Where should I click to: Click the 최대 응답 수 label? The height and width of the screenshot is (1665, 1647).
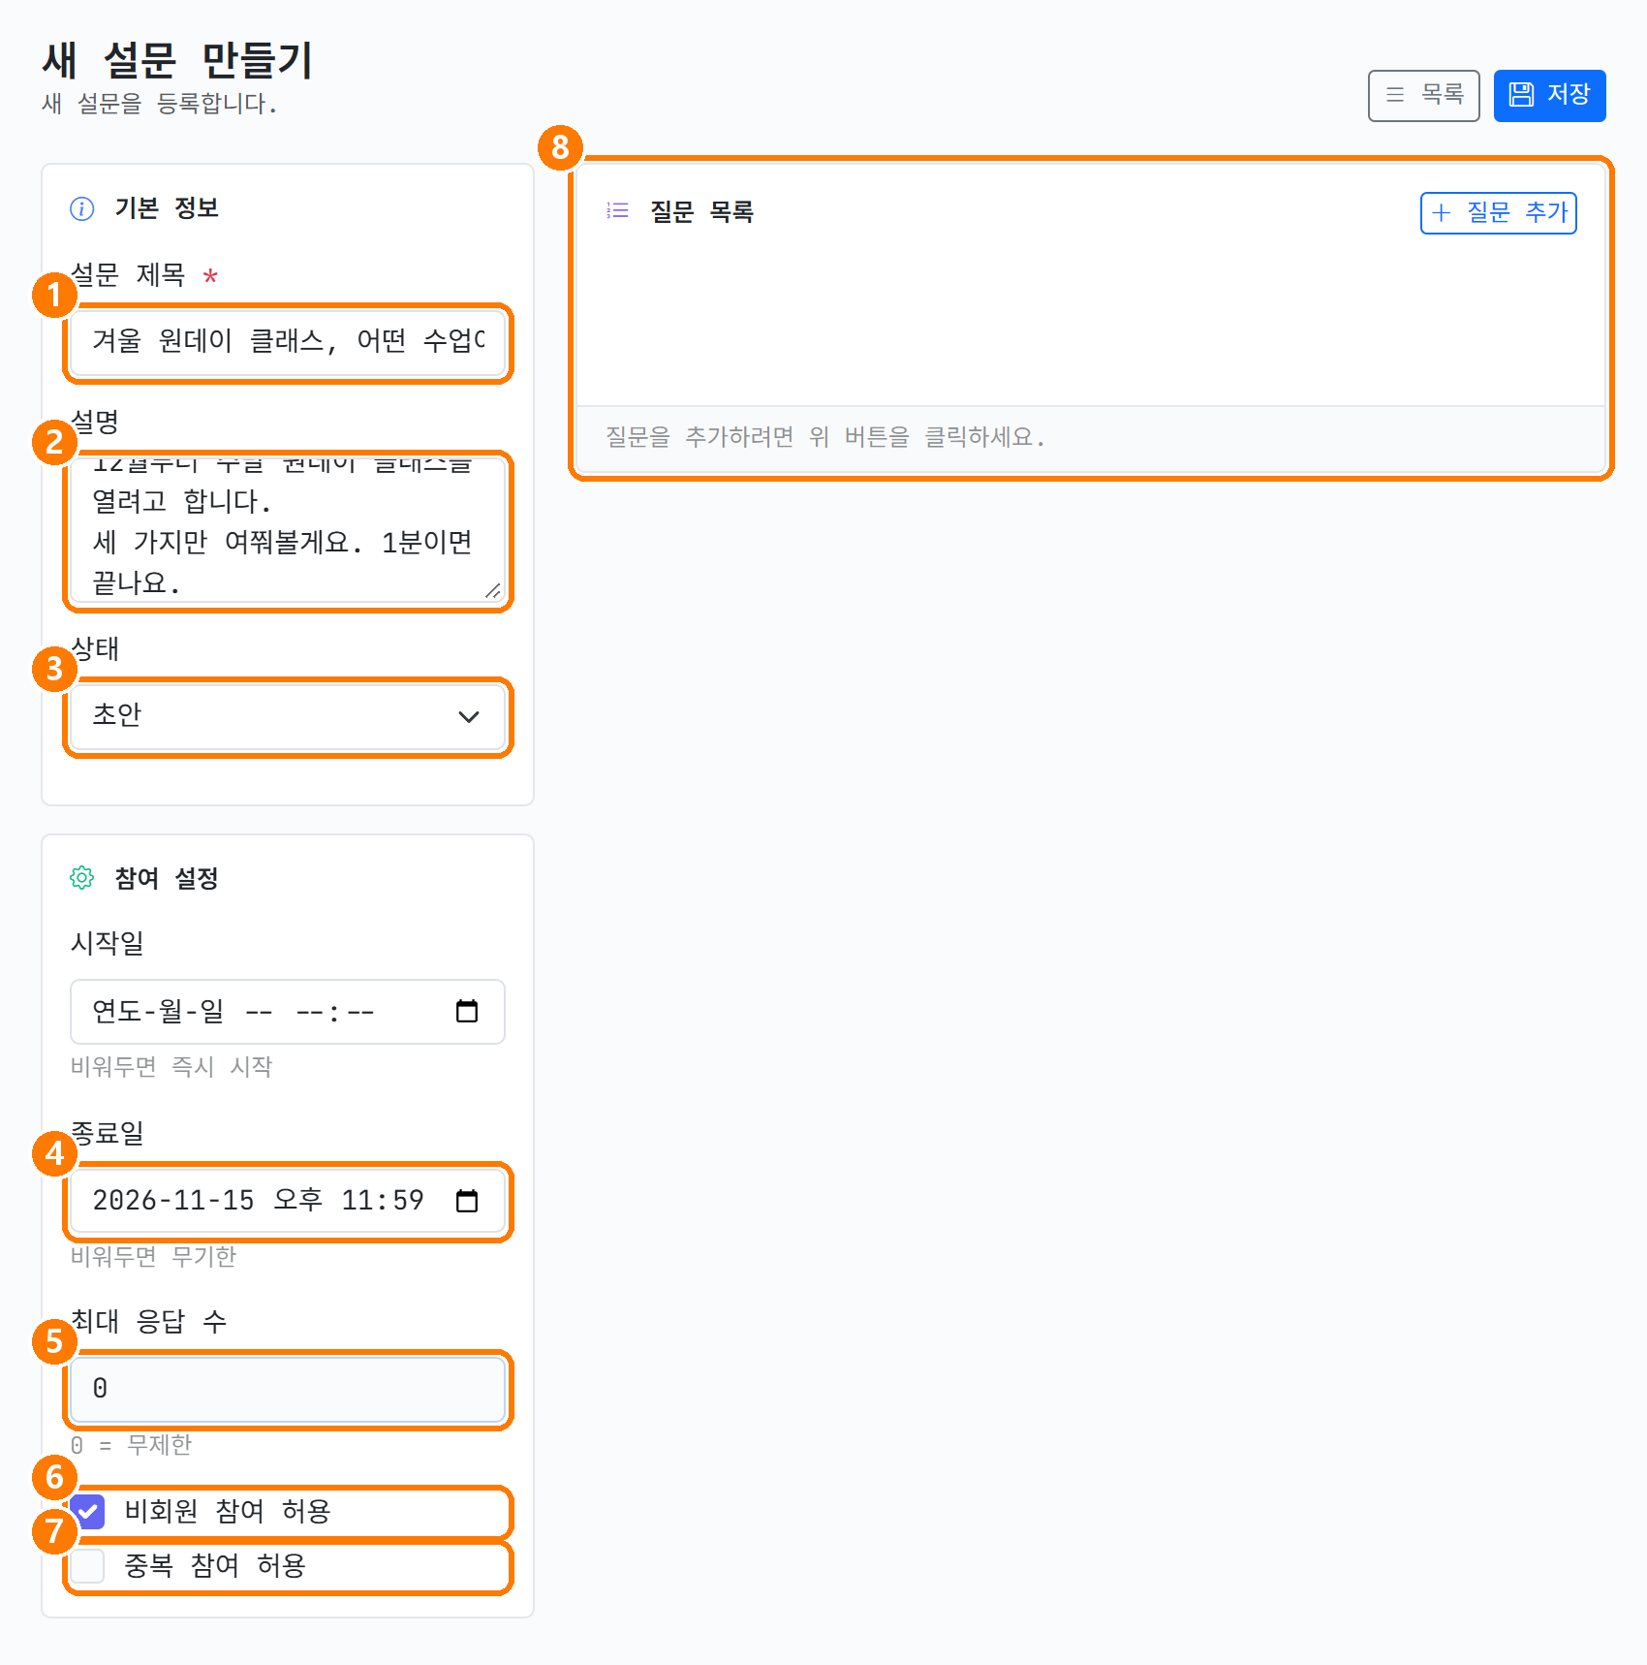tap(149, 1321)
